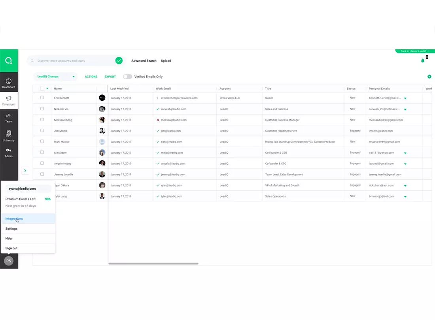Click Jeremy Leveille's avatar photo

pos(102,174)
